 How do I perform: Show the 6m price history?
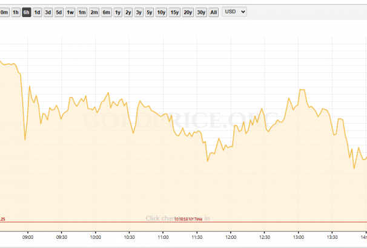coord(106,12)
